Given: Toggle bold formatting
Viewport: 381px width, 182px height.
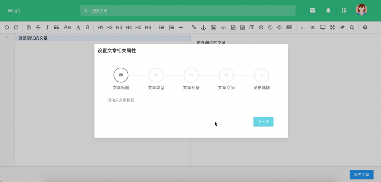Looking at the screenshot, I should click(x=29, y=27).
